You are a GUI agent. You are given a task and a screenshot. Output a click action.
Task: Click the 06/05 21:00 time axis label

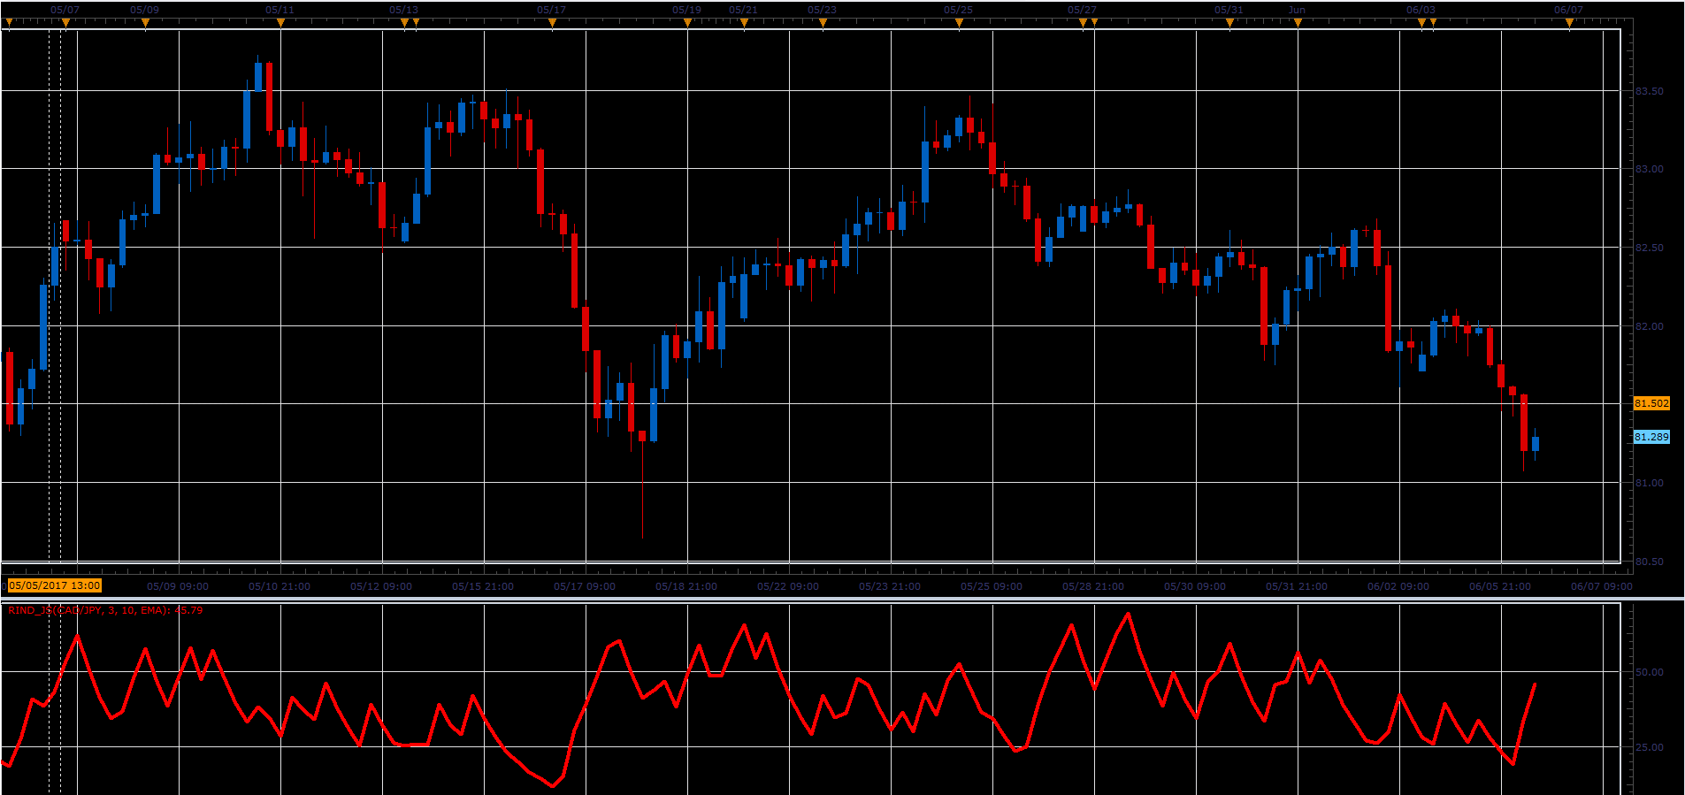1500,586
